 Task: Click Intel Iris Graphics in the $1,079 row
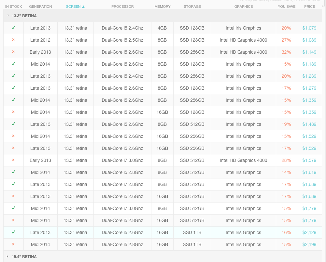click(x=244, y=28)
